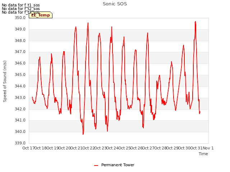Screen dimensions: 230x172
Task: Click the Oct 18 x-axis date label
Action: click(x=41, y=148)
